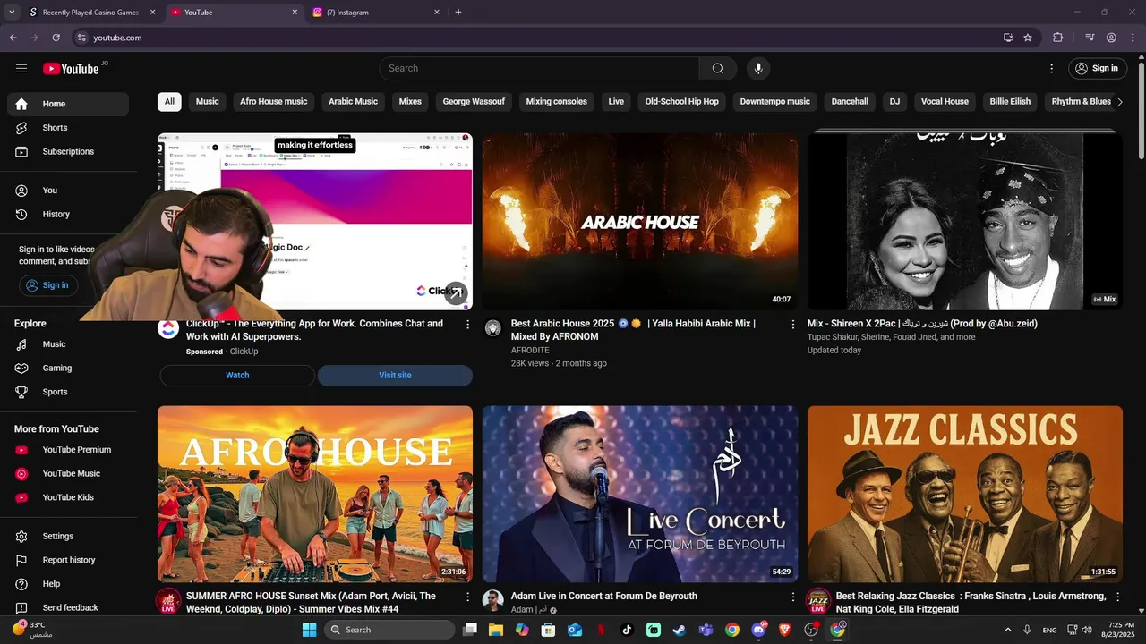Open the Arabic House video thumbnail

[x=640, y=222]
